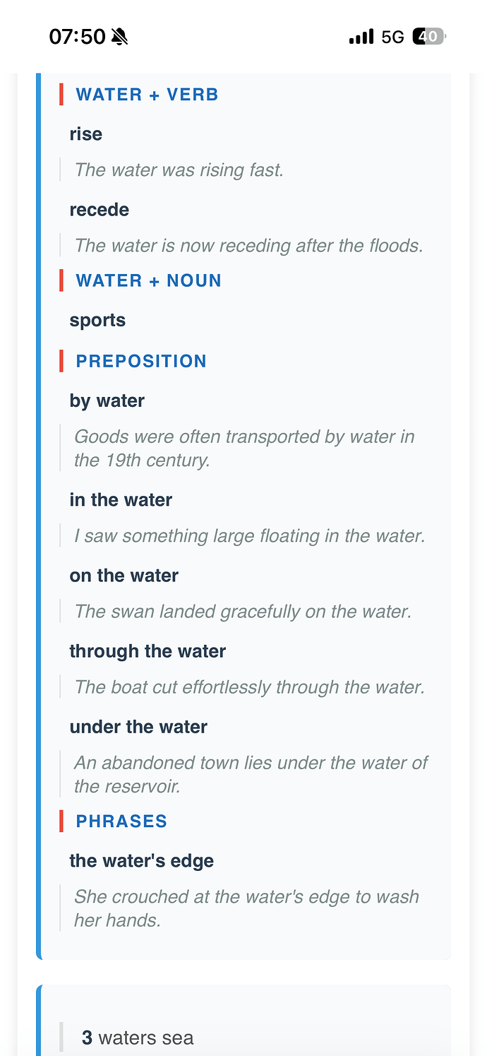Viewport: 487px width, 1056px height.
Task: Tap the collocation word "sports"
Action: [97, 320]
